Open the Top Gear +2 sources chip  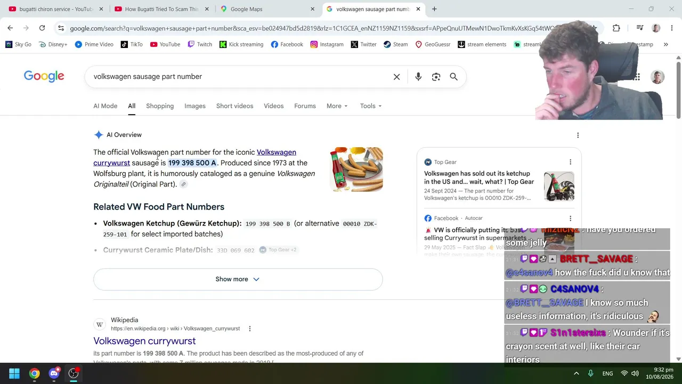(x=278, y=250)
